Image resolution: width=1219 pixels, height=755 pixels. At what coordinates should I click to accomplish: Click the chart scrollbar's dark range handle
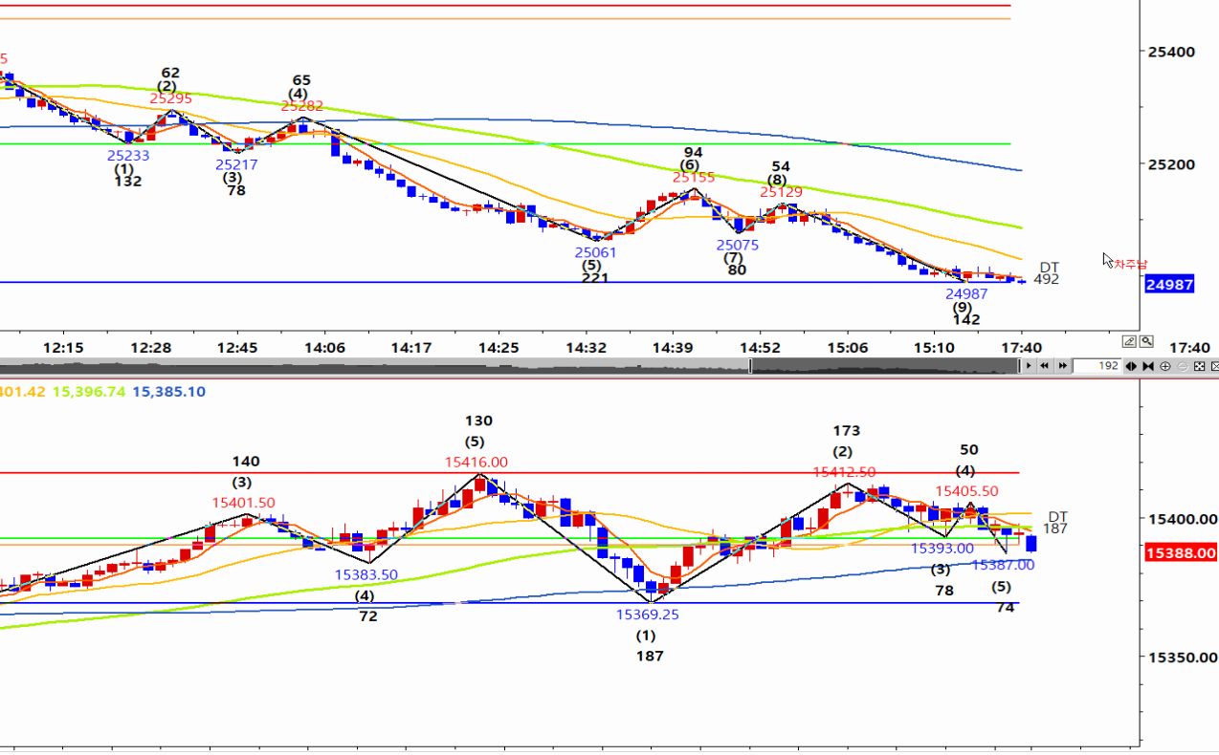(880, 366)
